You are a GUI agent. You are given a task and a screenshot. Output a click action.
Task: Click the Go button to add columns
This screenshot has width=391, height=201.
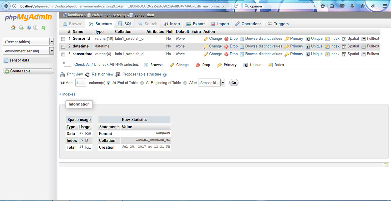(234, 83)
